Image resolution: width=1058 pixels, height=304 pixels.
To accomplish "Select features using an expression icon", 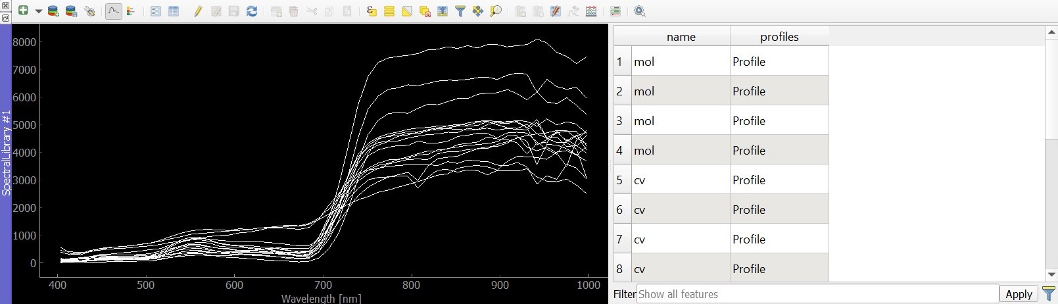I will click(372, 11).
